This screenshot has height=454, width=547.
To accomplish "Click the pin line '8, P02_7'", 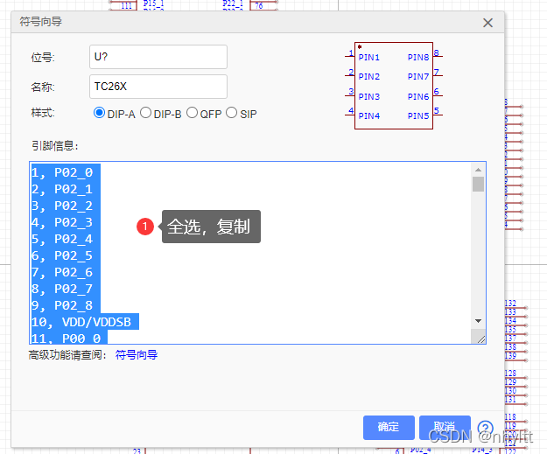I will [62, 289].
